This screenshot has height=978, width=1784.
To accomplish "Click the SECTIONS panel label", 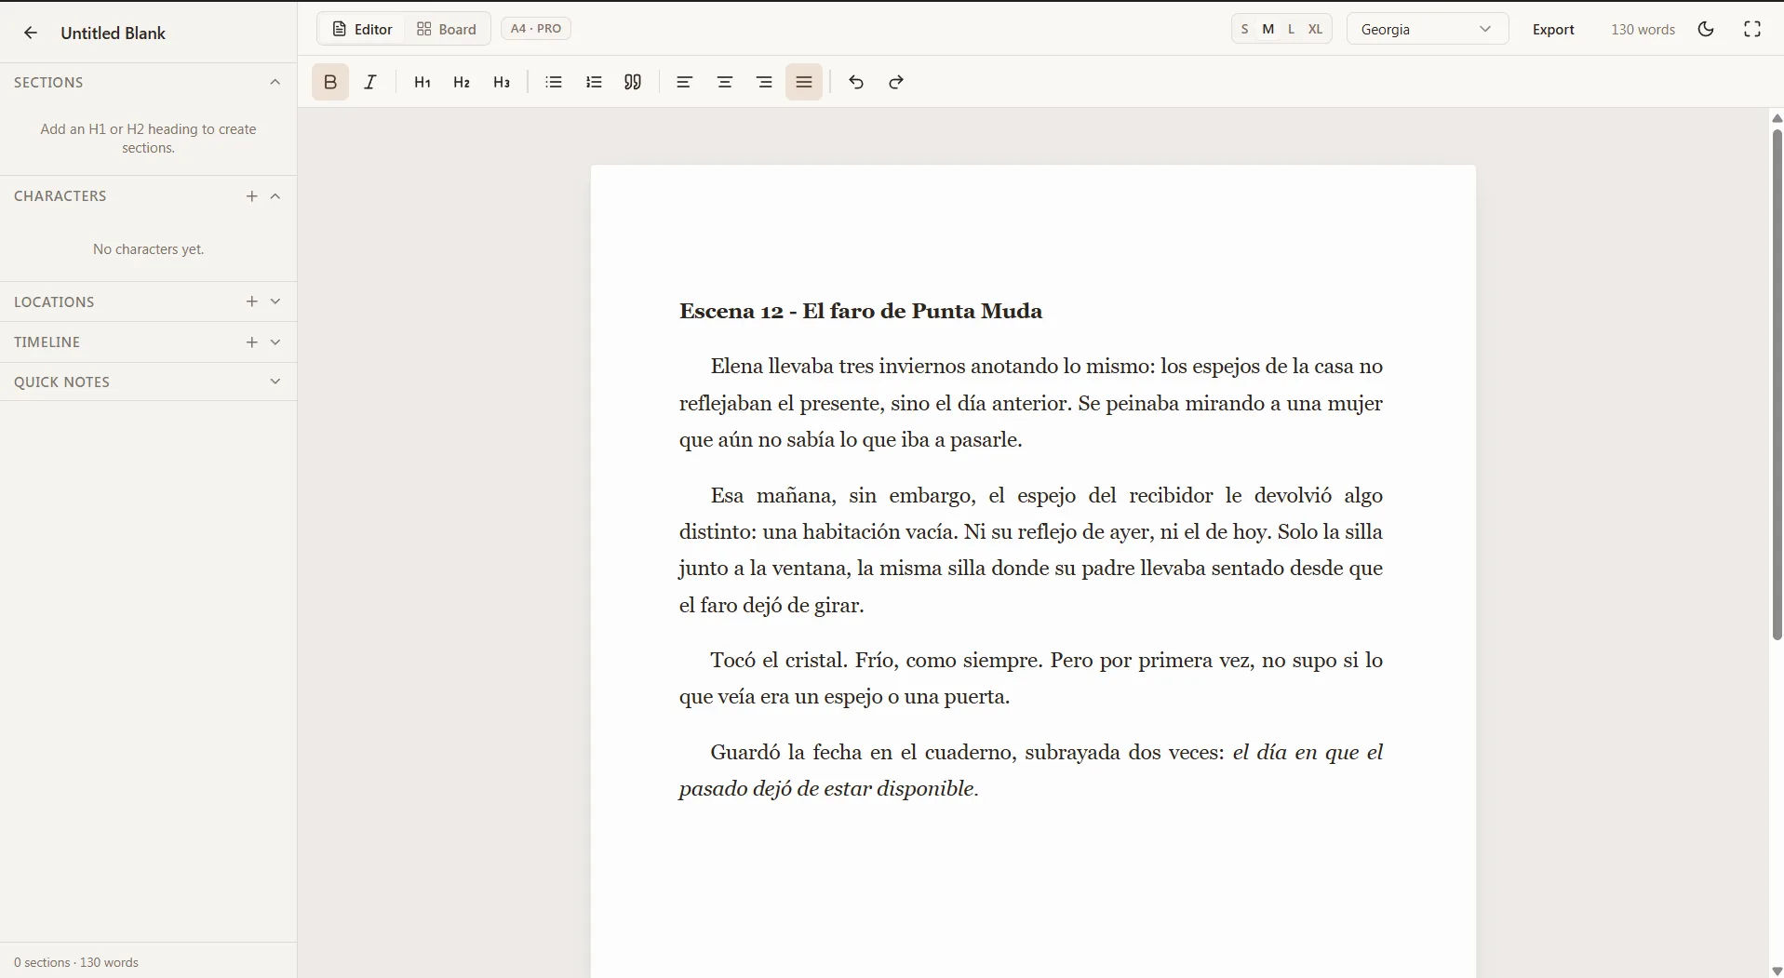I will point(48,82).
